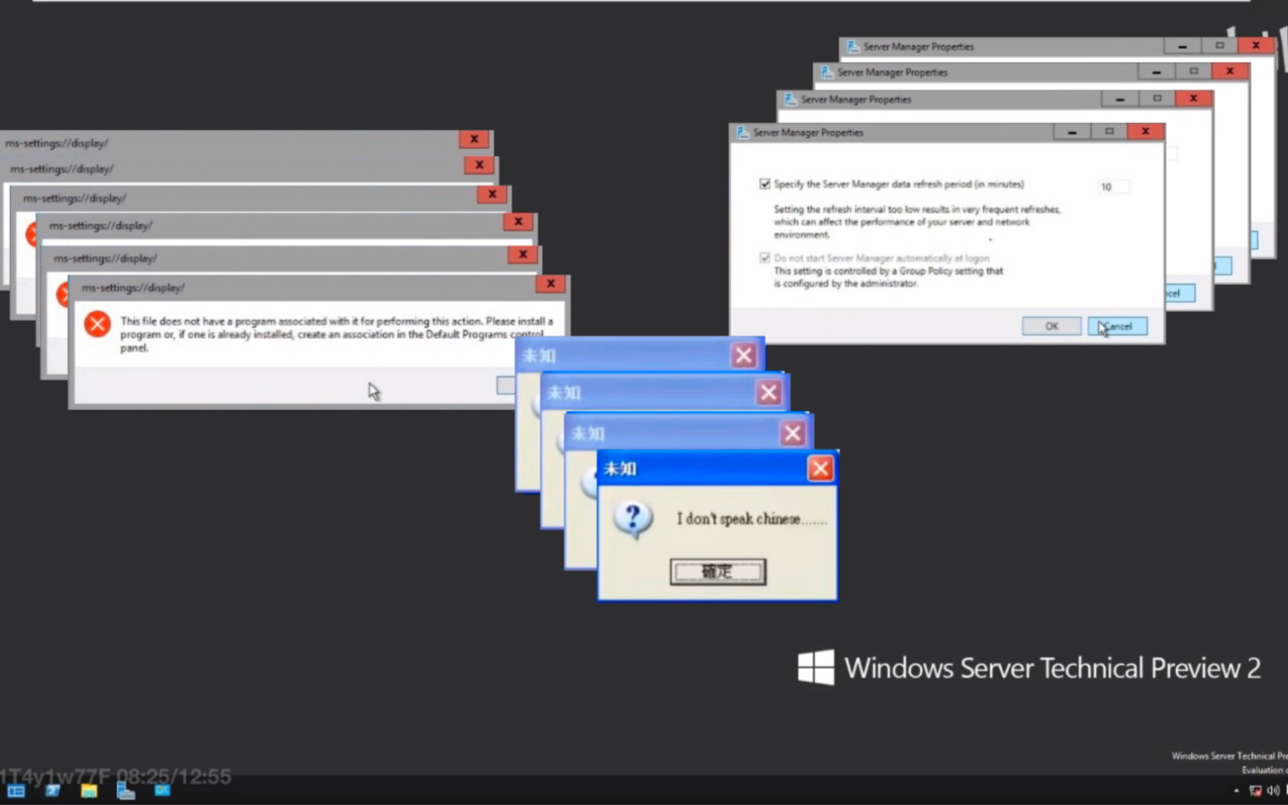Close the front Server Manager Properties window
1288x805 pixels.
click(x=1145, y=131)
